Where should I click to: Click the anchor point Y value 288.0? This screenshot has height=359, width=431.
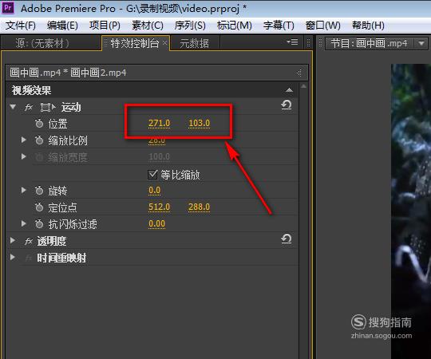click(x=199, y=207)
